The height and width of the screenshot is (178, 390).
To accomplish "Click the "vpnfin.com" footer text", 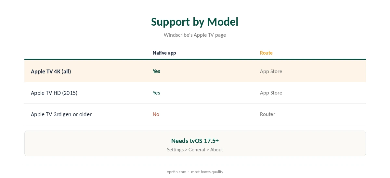I will (x=176, y=172).
